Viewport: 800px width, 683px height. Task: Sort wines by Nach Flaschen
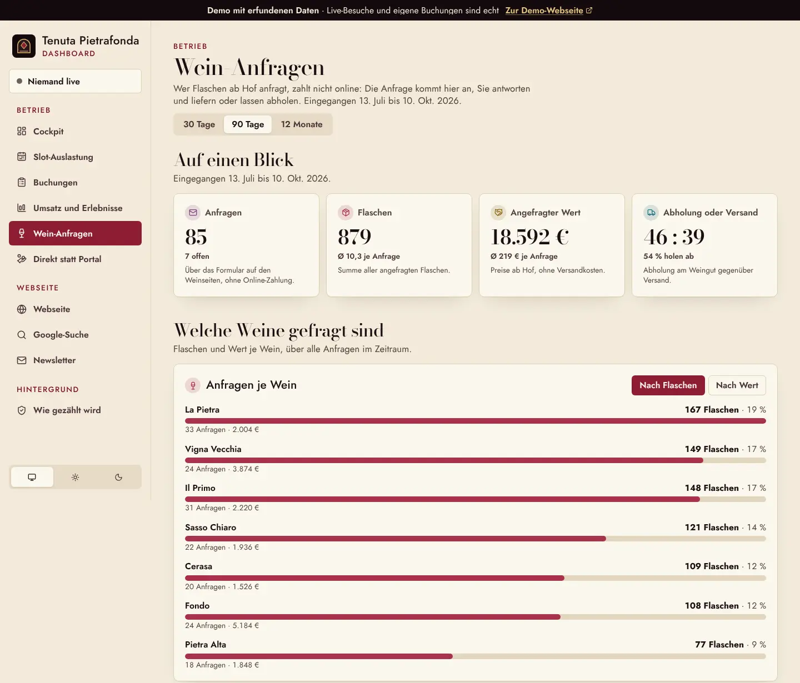point(668,385)
